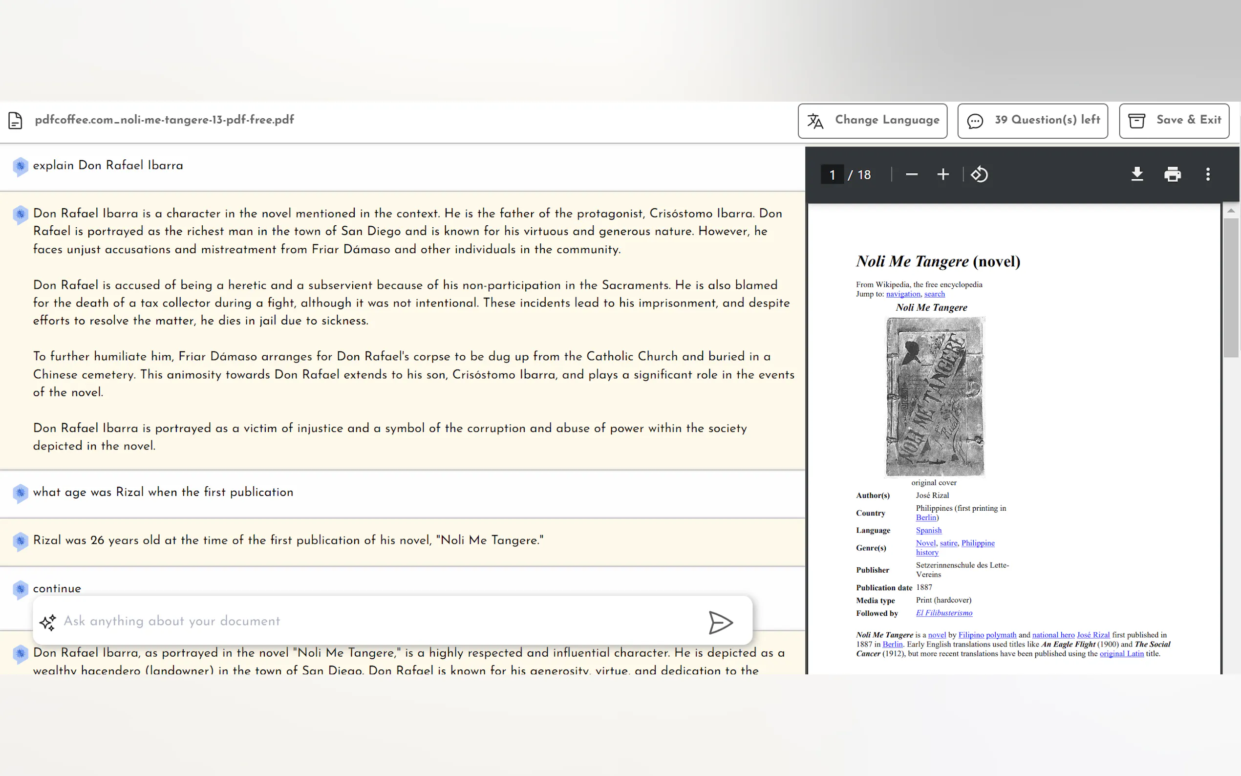Click Save & Exit button
The width and height of the screenshot is (1241, 776).
tap(1174, 121)
